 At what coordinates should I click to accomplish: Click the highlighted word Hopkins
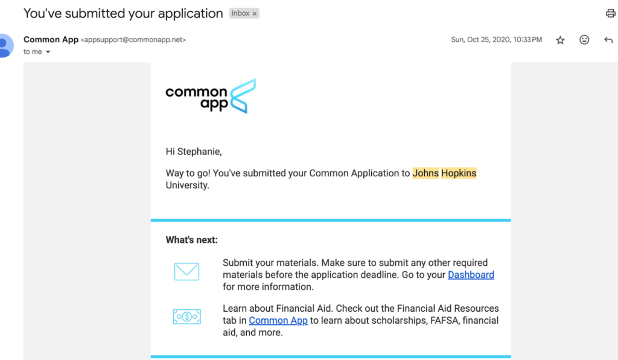tap(459, 173)
